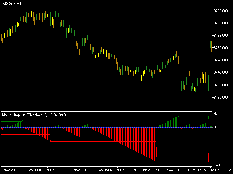Click the indicator scale value 43
The width and height of the screenshot is (233, 174).
pos(216,113)
